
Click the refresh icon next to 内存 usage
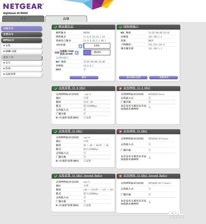pyautogui.click(x=76, y=52)
